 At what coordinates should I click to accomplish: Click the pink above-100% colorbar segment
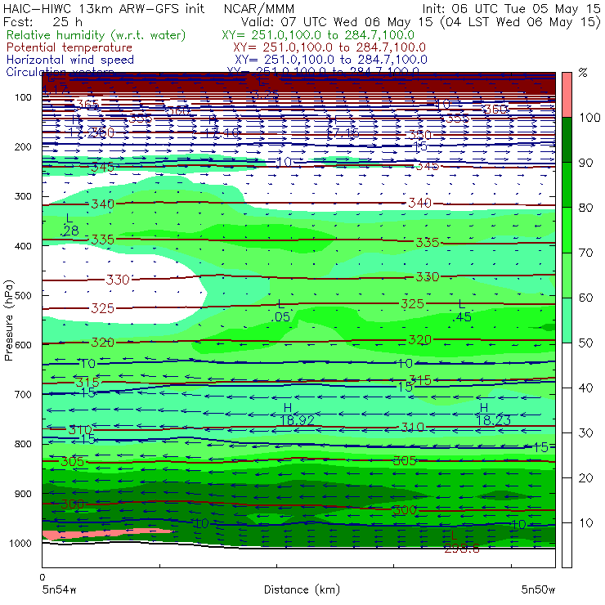pos(567,95)
